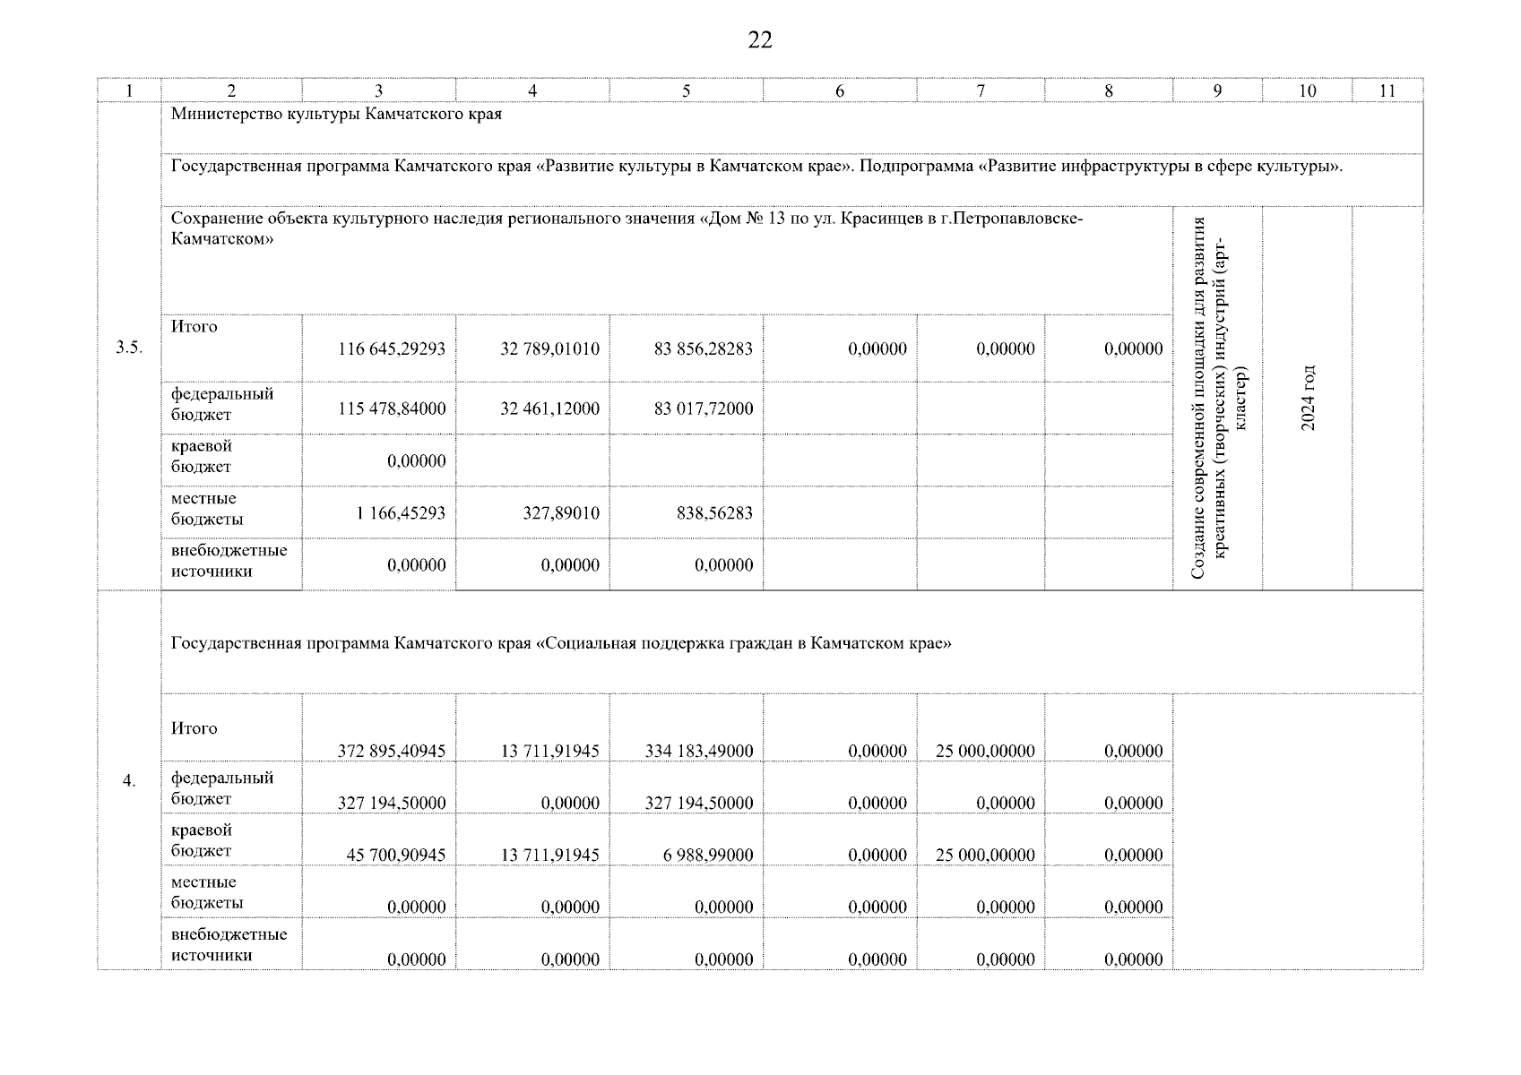The image size is (1521, 1075).
Task: Click column header number 11
Action: [1387, 90]
